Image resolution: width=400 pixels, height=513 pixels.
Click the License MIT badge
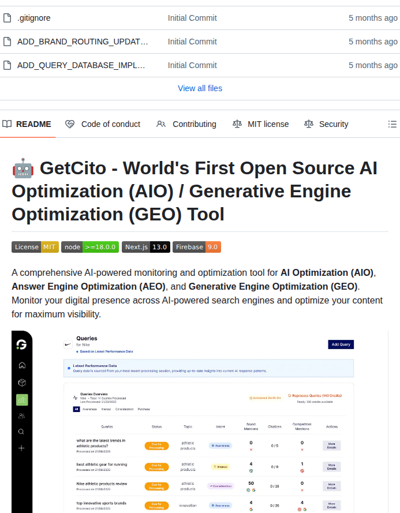click(x=35, y=247)
